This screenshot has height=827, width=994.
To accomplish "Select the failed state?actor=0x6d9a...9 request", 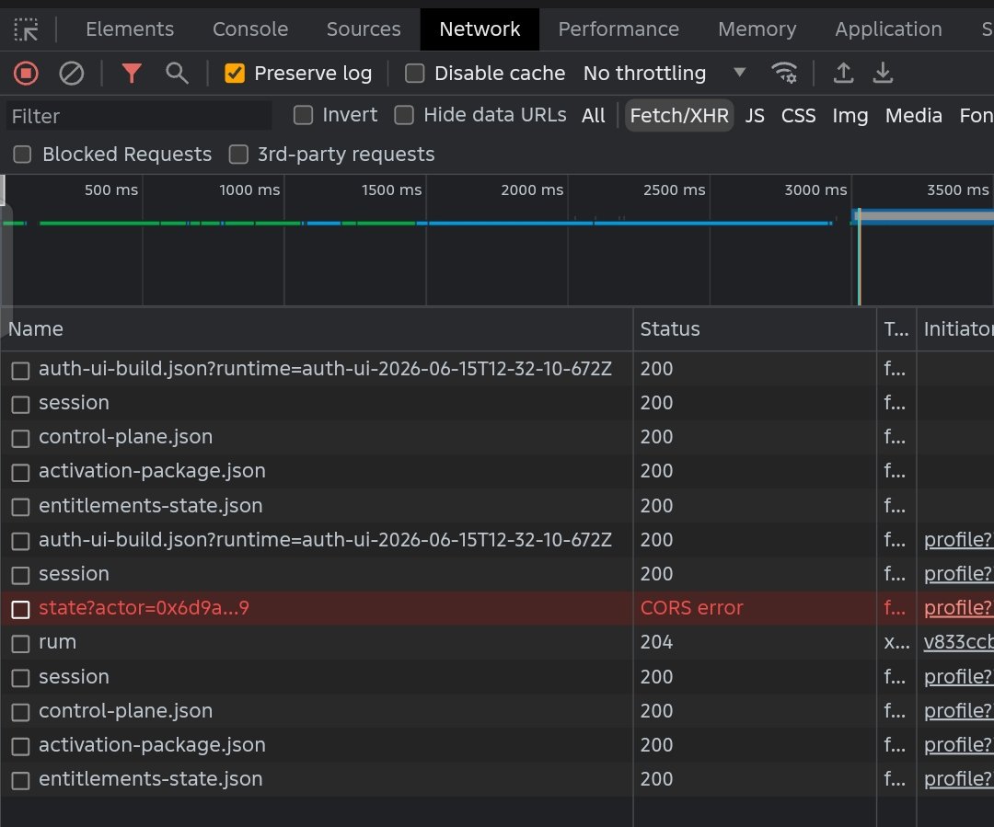I will coord(144,608).
